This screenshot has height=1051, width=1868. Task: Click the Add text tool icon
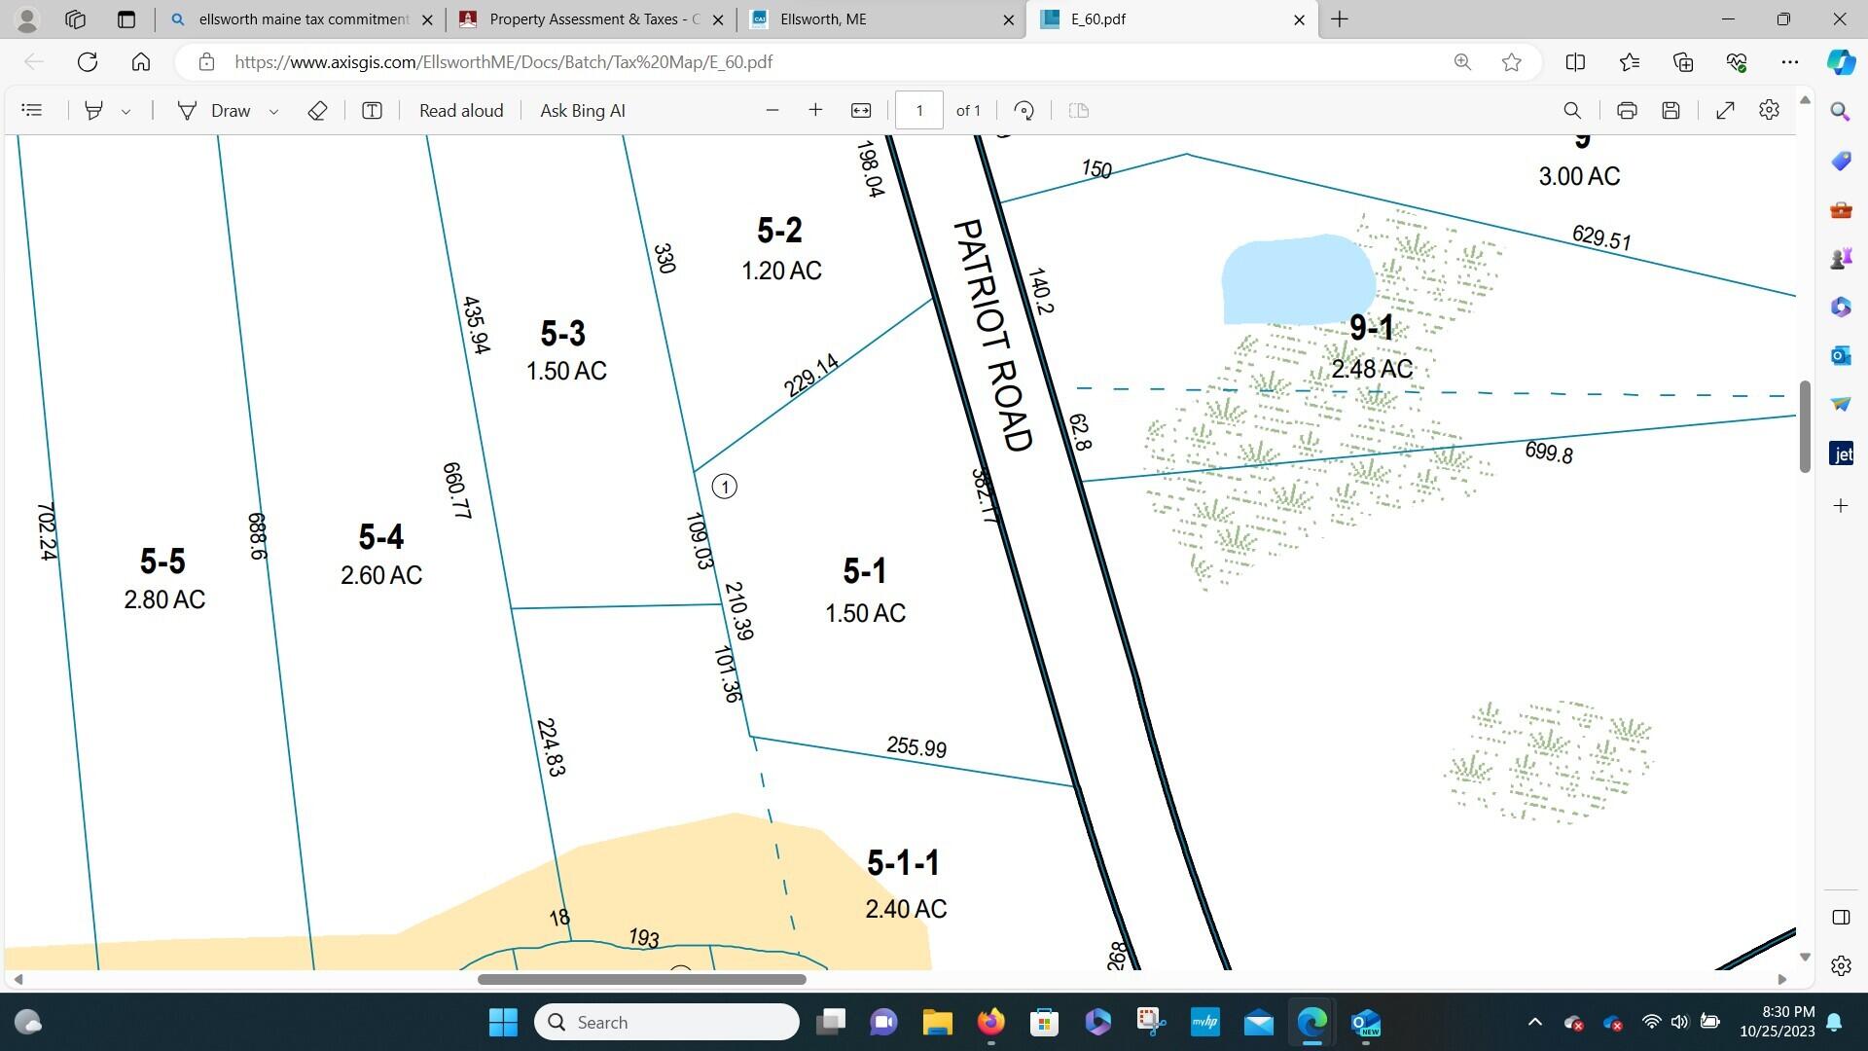pyautogui.click(x=372, y=111)
